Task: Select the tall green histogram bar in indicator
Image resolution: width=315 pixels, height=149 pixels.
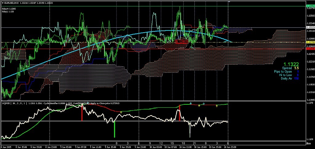Action: (114, 129)
